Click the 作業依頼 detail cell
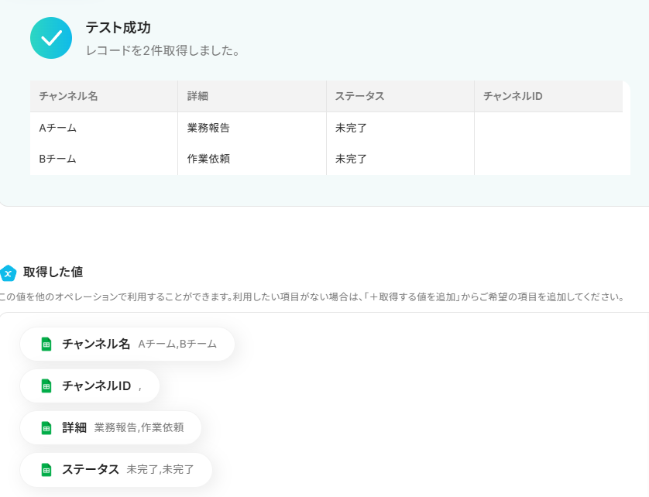649x497 pixels. point(208,159)
